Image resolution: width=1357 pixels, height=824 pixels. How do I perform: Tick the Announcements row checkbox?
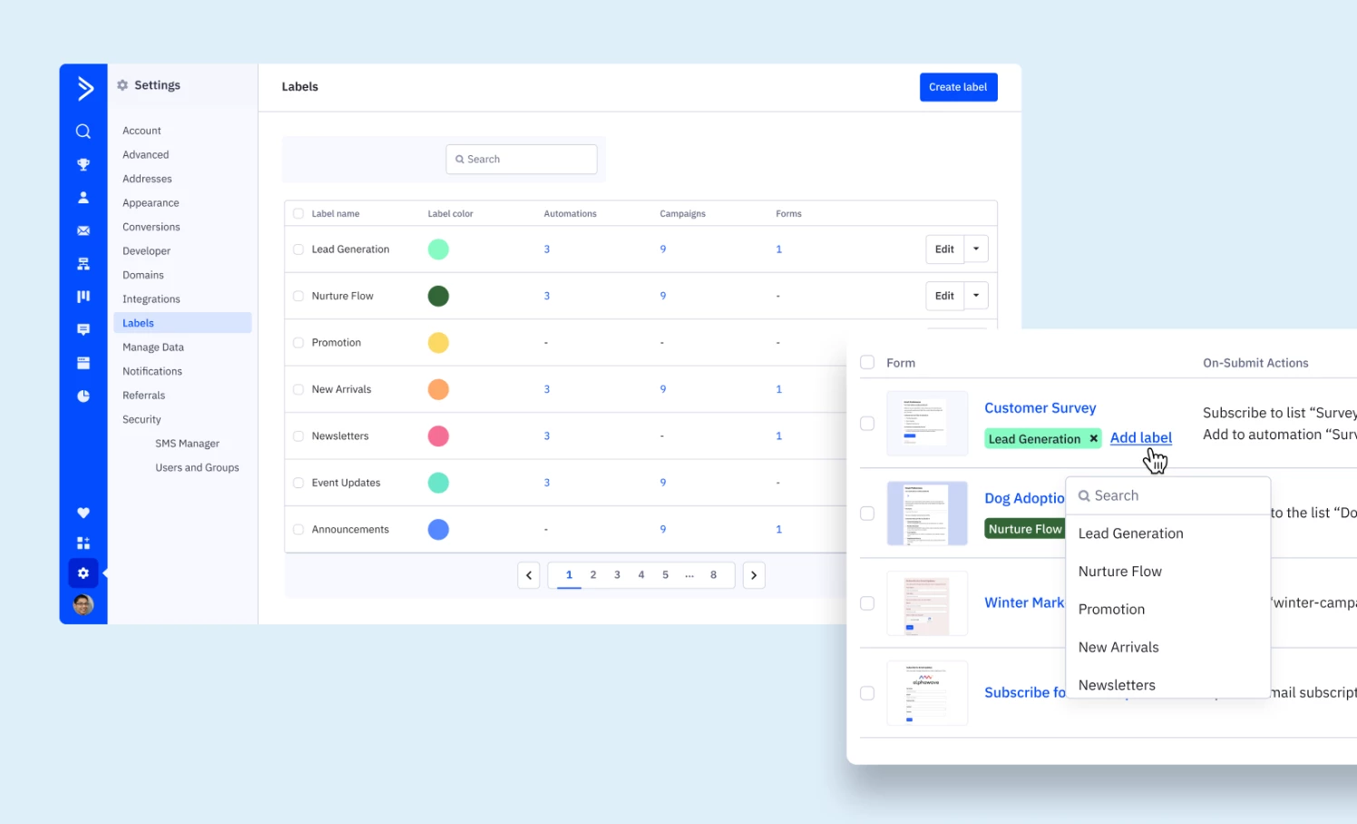pos(298,530)
